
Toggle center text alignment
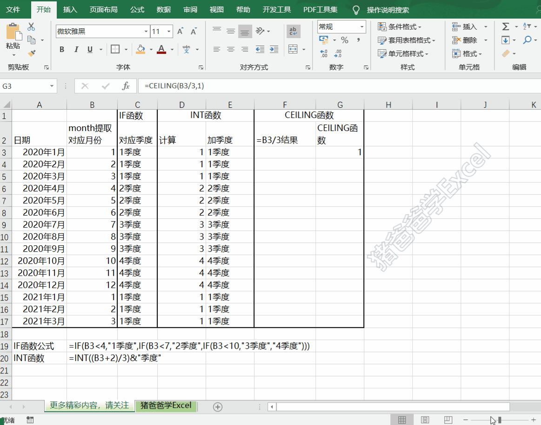[231, 49]
